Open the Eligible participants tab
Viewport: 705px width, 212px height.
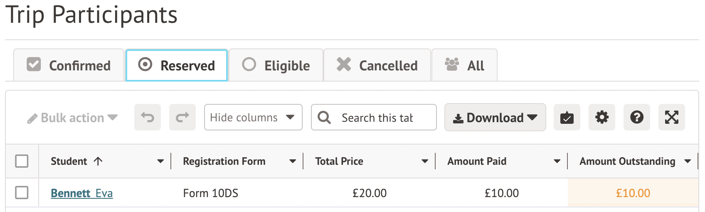276,65
